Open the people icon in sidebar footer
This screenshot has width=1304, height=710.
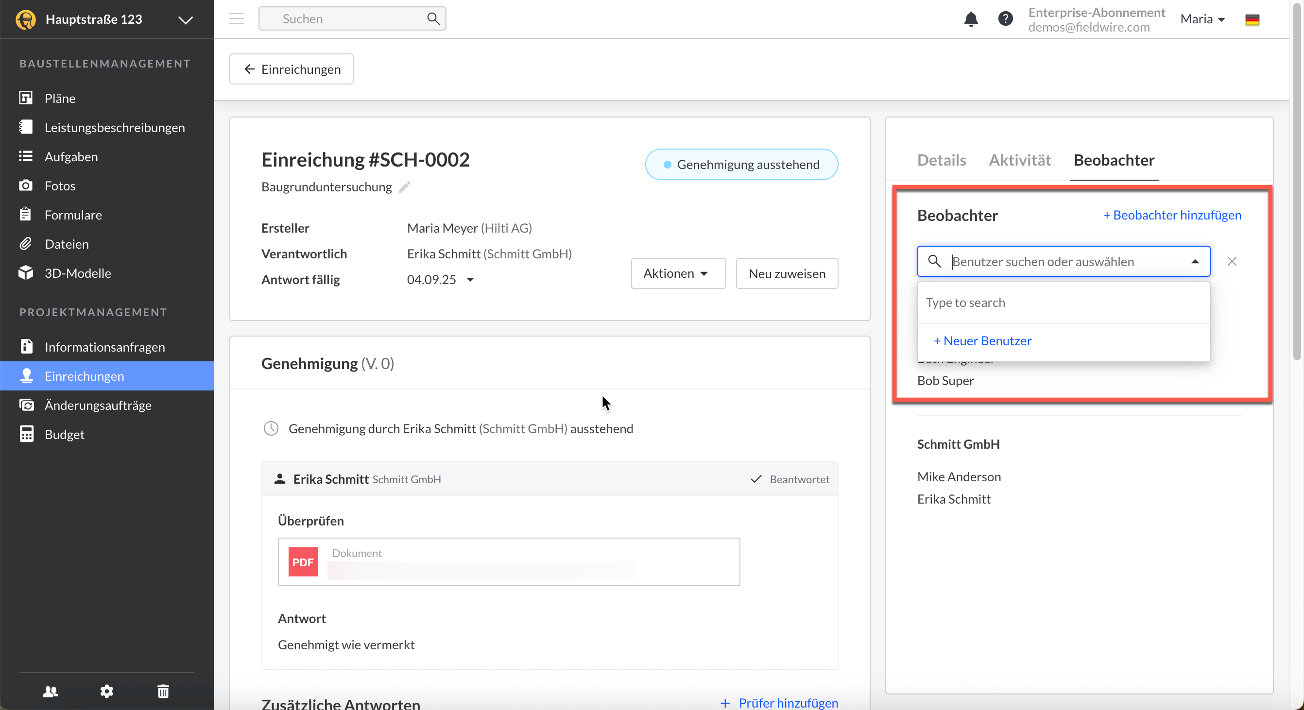tap(50, 691)
